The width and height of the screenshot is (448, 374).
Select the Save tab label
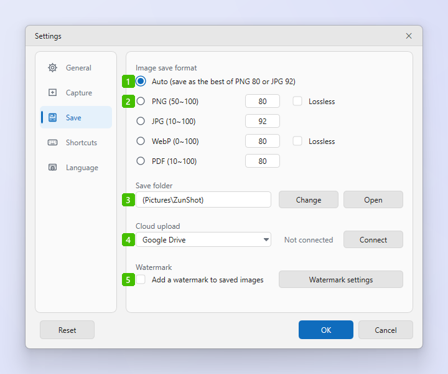(73, 118)
